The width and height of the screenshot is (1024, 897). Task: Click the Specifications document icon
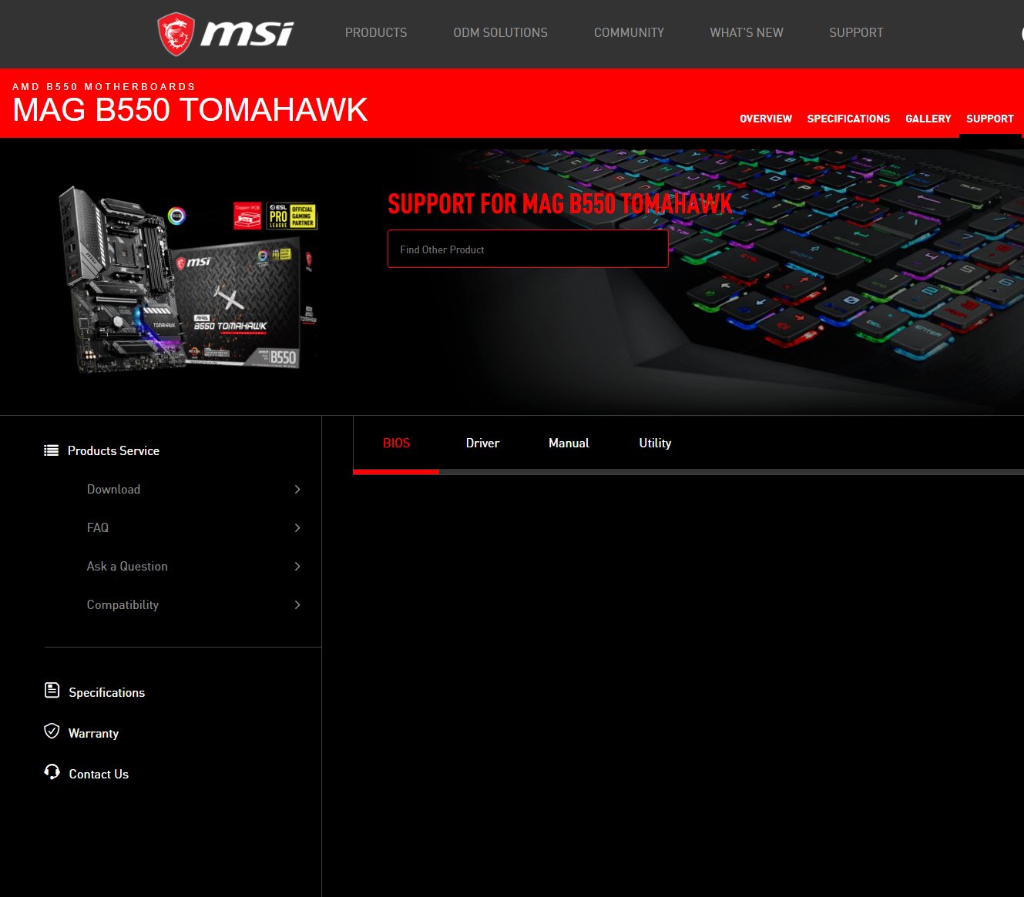52,690
